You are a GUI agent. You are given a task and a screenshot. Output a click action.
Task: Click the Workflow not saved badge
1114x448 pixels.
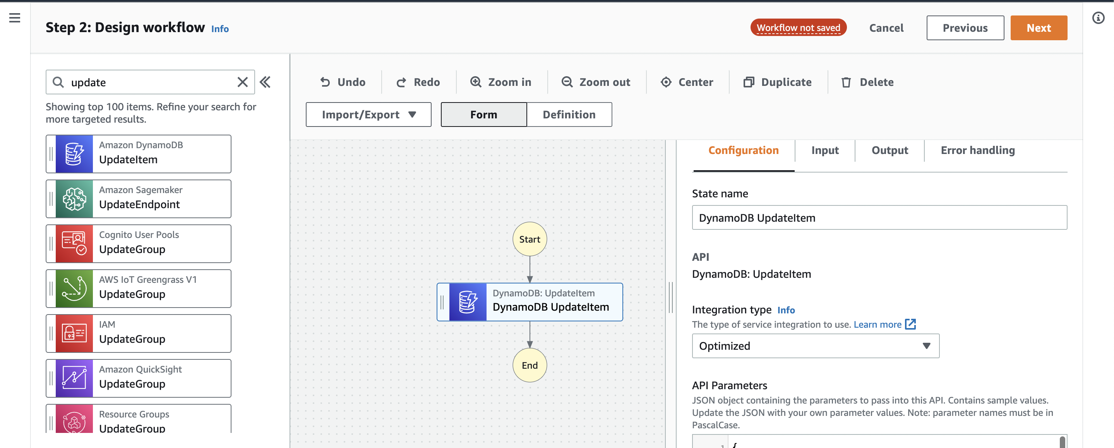pos(798,28)
